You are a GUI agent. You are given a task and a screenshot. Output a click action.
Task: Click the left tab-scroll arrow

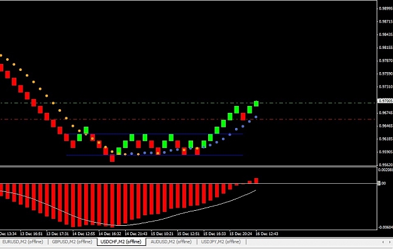coord(383,241)
